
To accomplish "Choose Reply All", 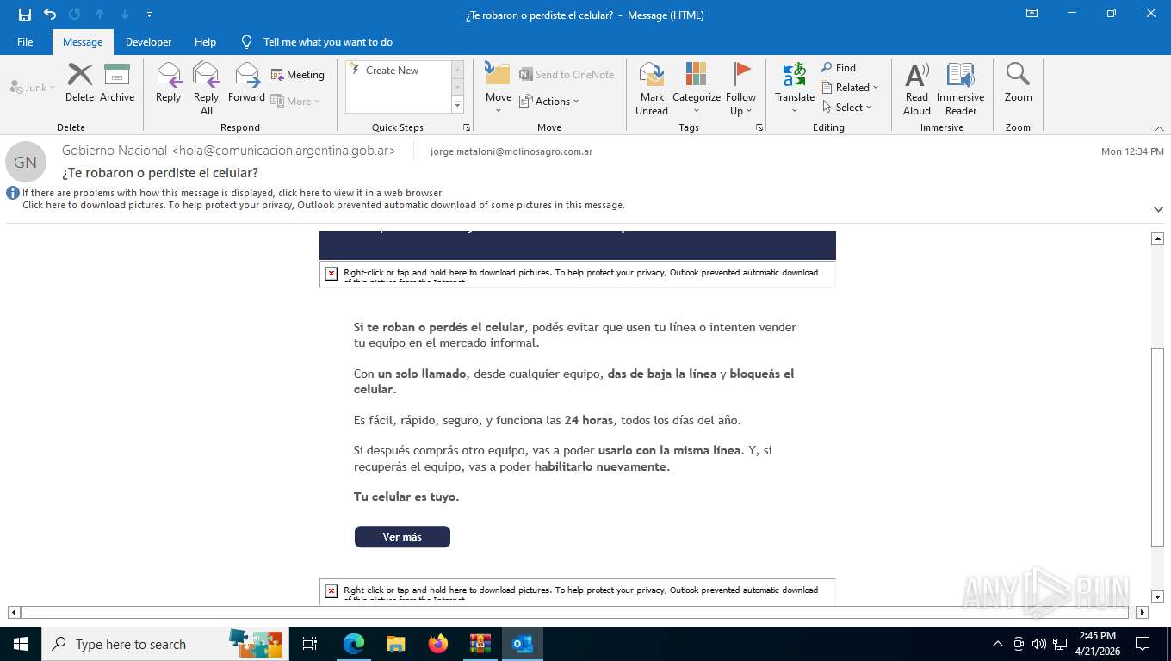I will click(x=207, y=89).
